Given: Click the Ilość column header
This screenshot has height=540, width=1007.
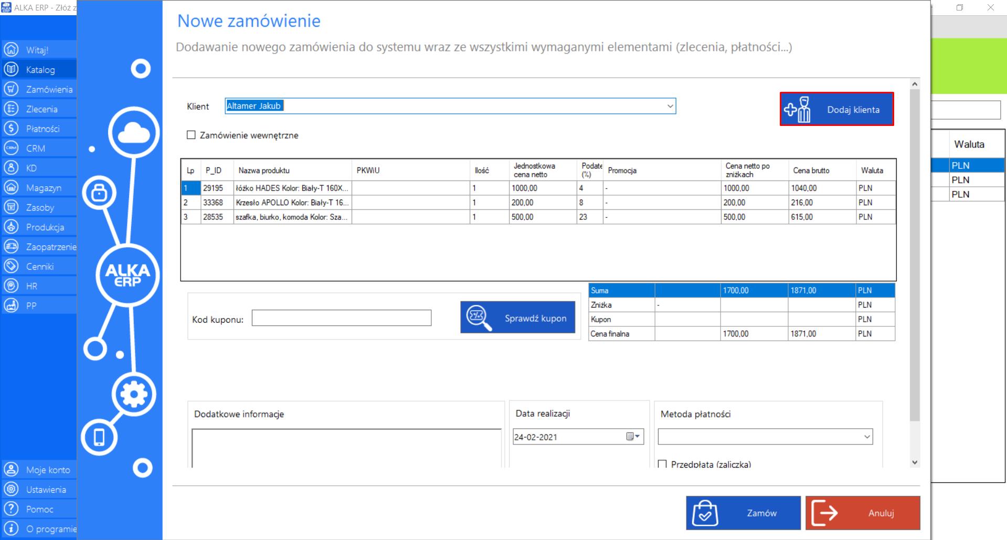Looking at the screenshot, I should [489, 170].
